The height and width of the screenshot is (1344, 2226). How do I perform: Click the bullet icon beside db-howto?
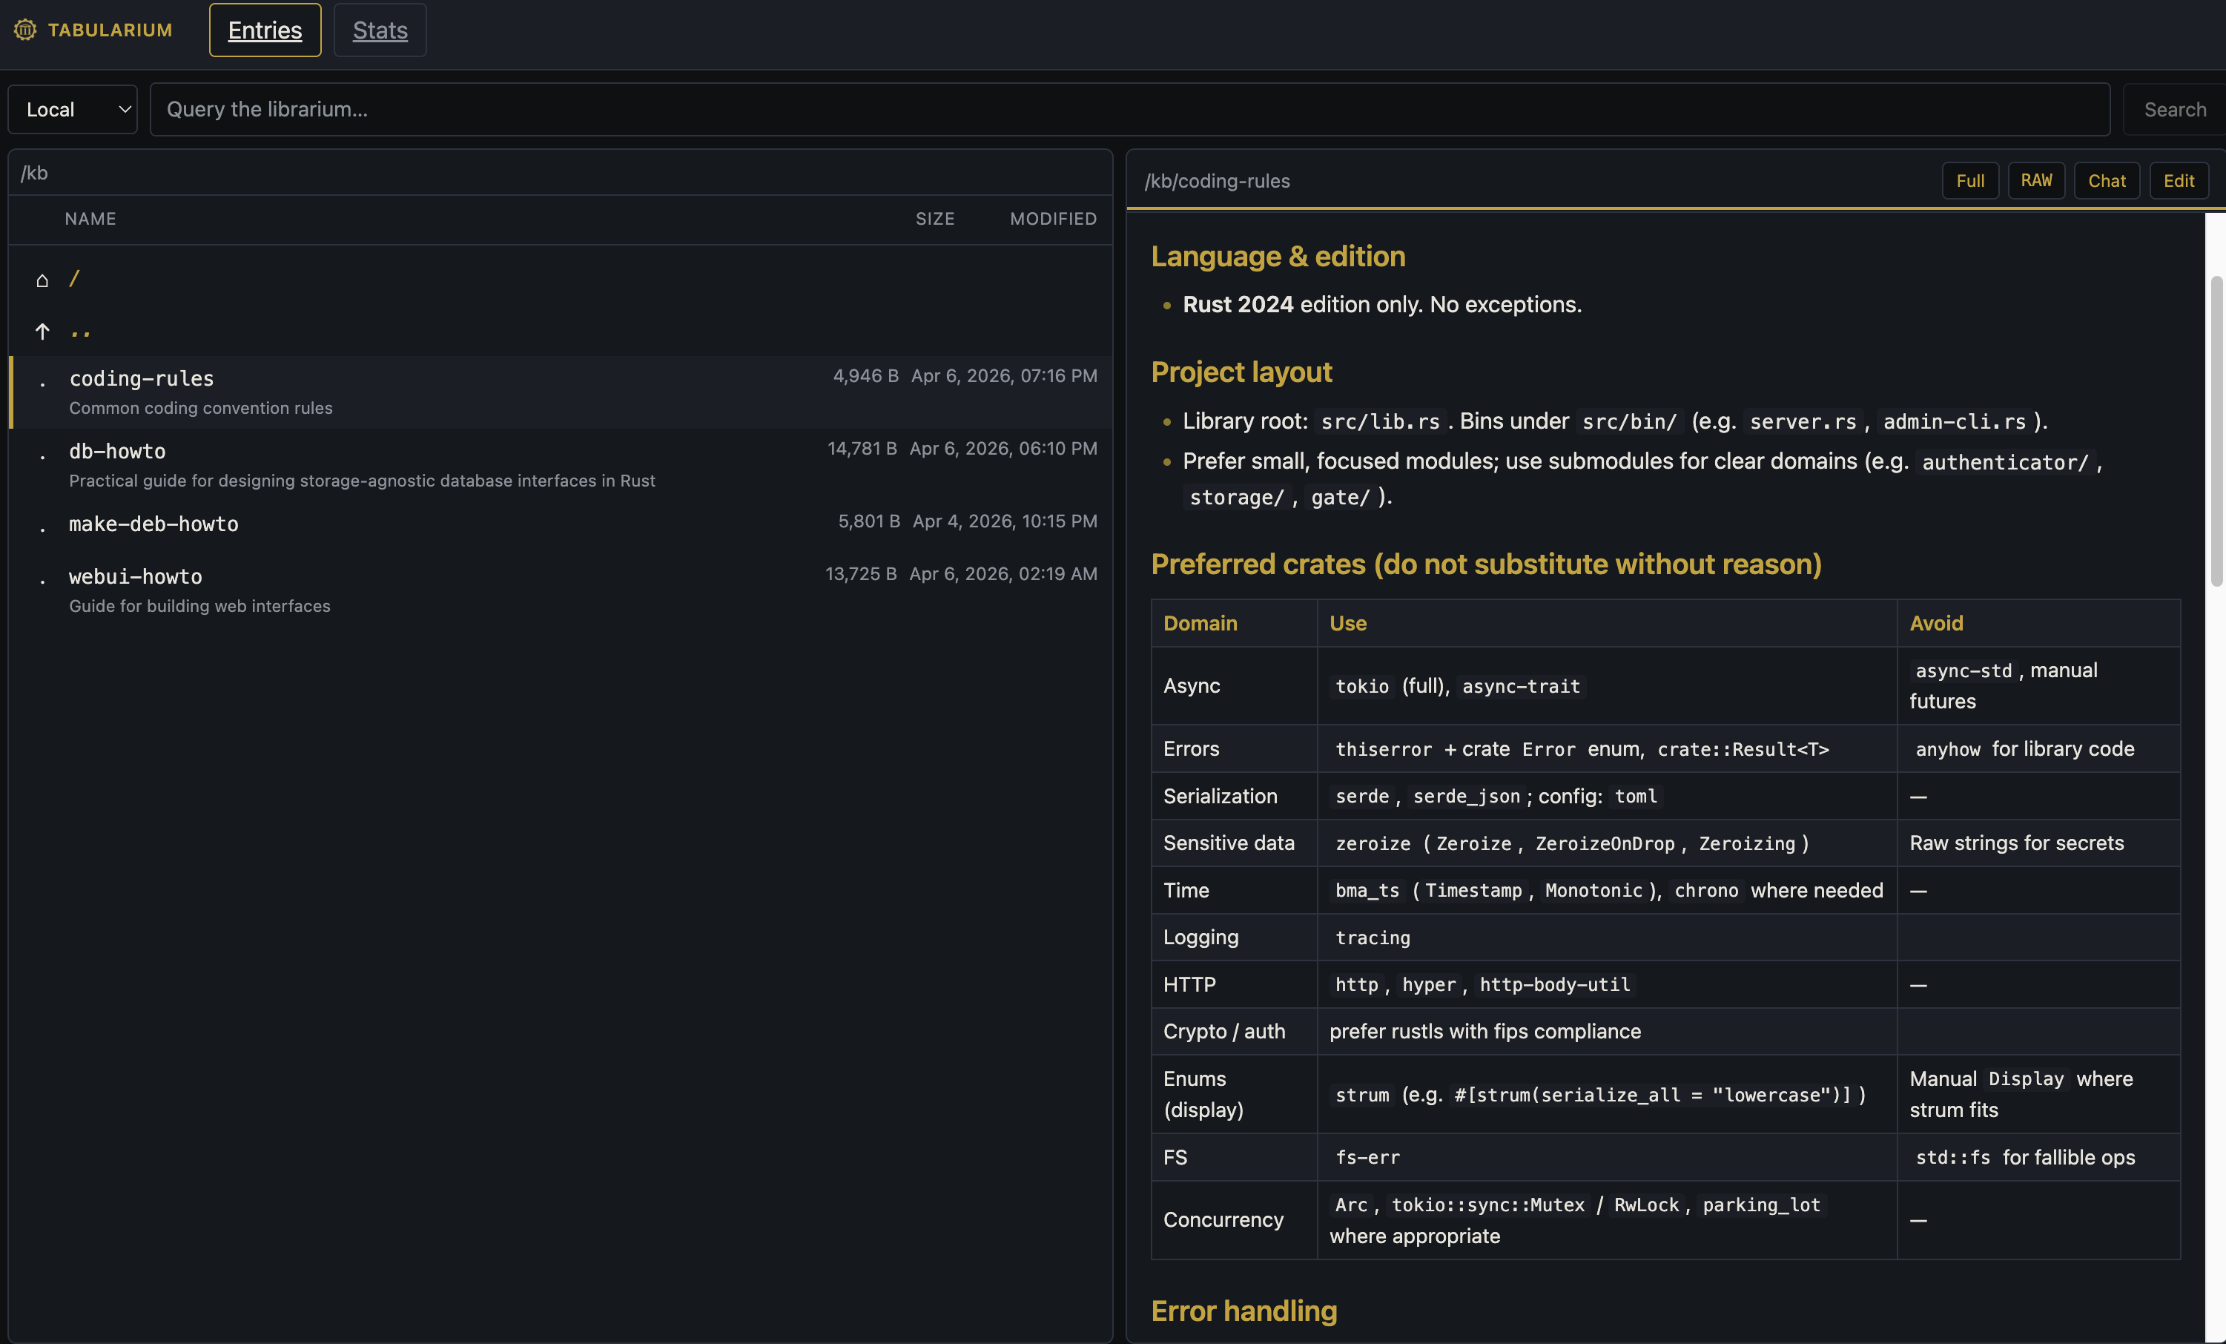click(x=42, y=458)
